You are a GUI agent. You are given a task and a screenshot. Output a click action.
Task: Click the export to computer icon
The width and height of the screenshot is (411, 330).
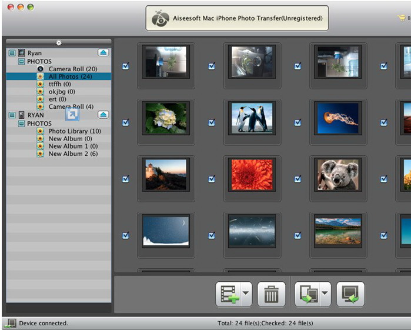tap(350, 294)
